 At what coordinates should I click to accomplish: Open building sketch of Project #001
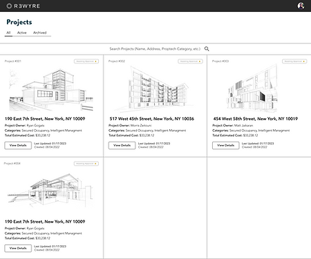click(51, 90)
